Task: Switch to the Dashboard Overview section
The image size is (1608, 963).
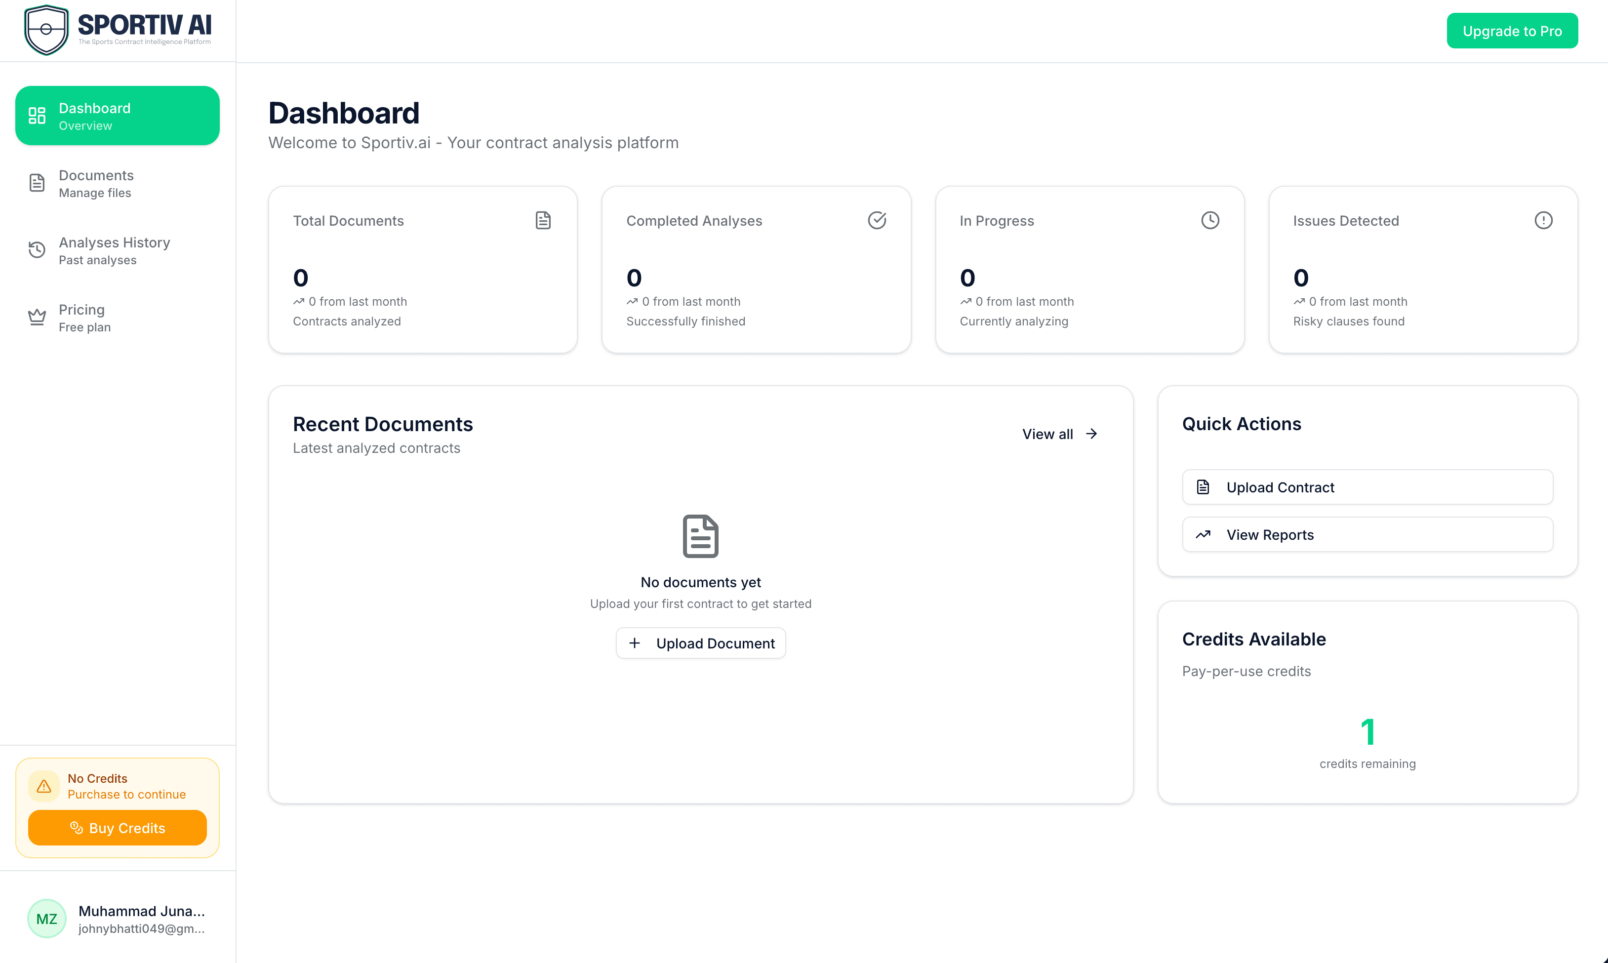Action: point(117,115)
